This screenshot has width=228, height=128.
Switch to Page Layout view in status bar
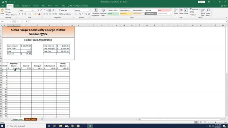click(201, 122)
